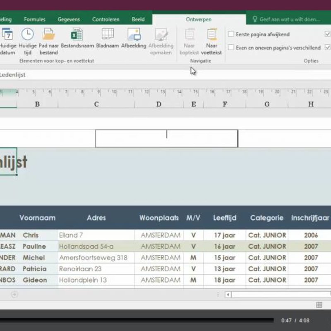Insert an Afbeelding picture in header

134,38
